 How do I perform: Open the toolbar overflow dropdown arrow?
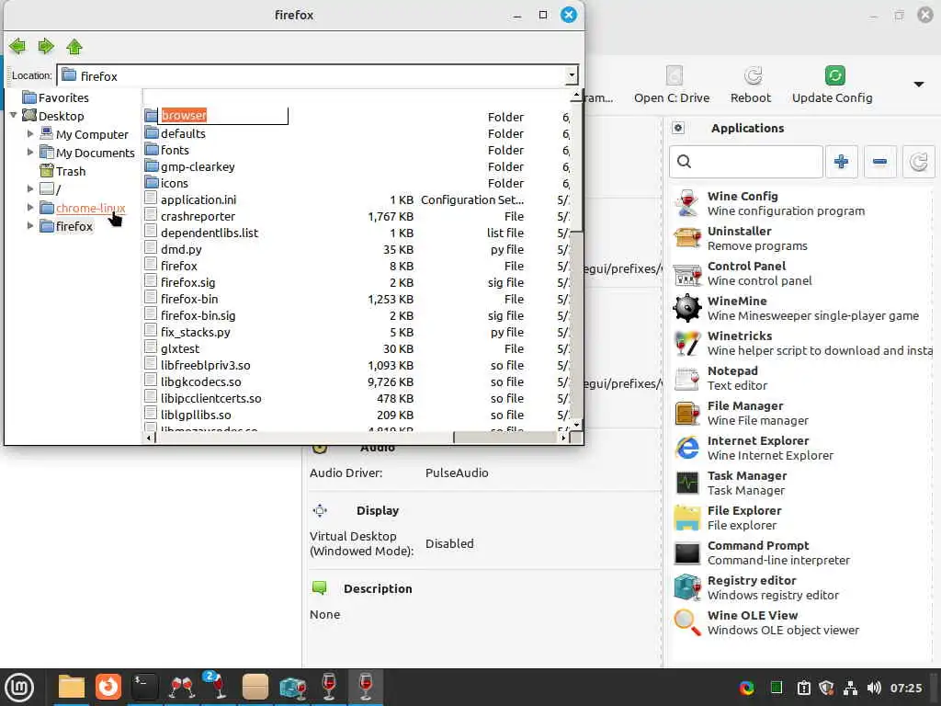(918, 84)
